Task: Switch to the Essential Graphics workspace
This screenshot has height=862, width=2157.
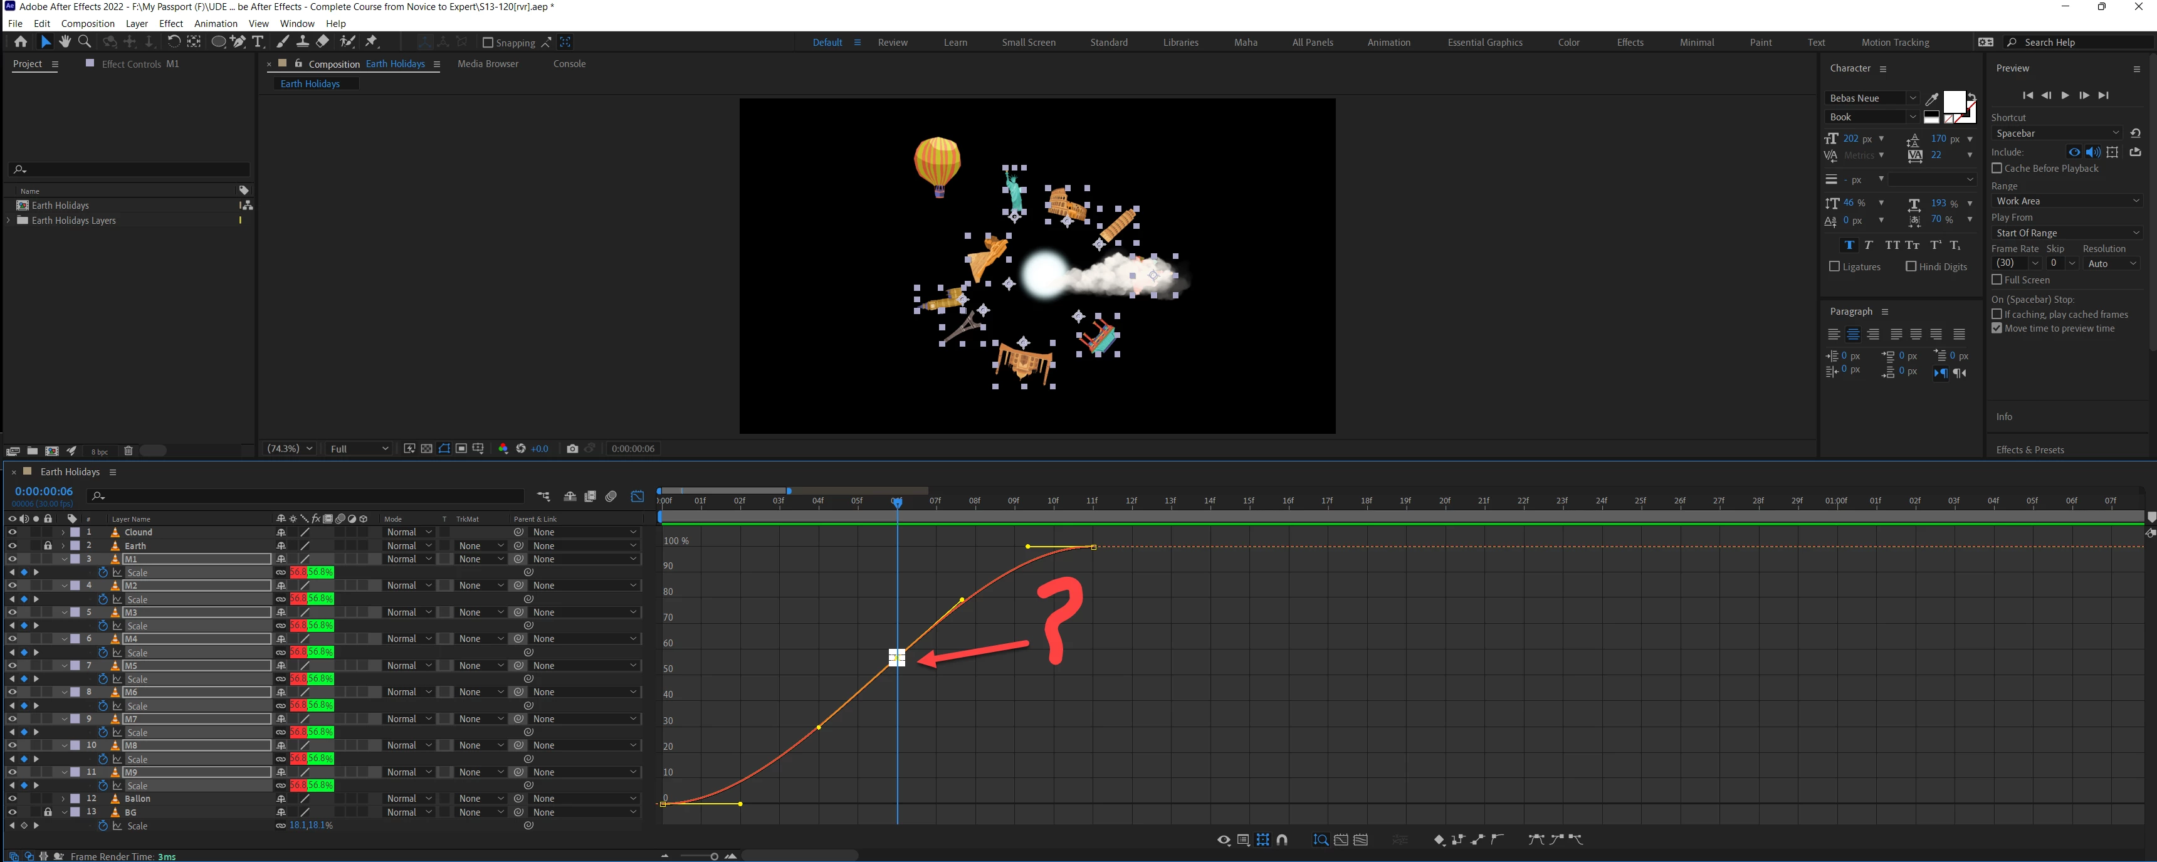Action: coord(1484,42)
